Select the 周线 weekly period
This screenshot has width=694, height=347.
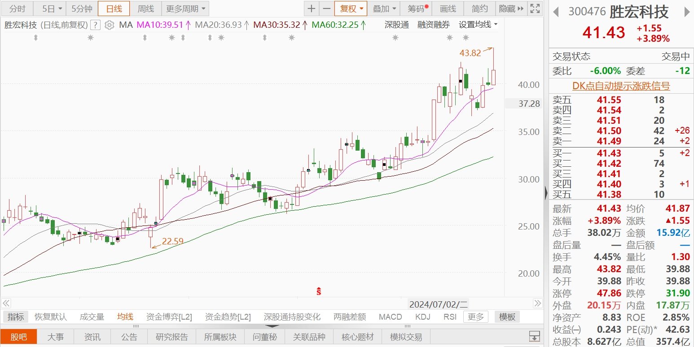point(145,9)
